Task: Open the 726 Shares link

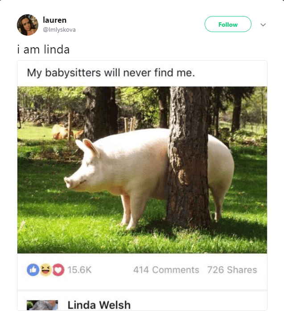Action: pos(232,270)
